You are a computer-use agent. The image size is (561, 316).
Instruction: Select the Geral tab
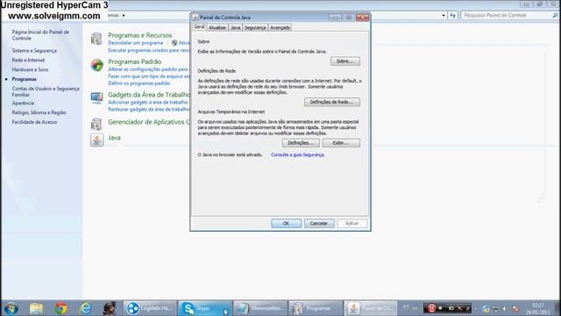(199, 27)
